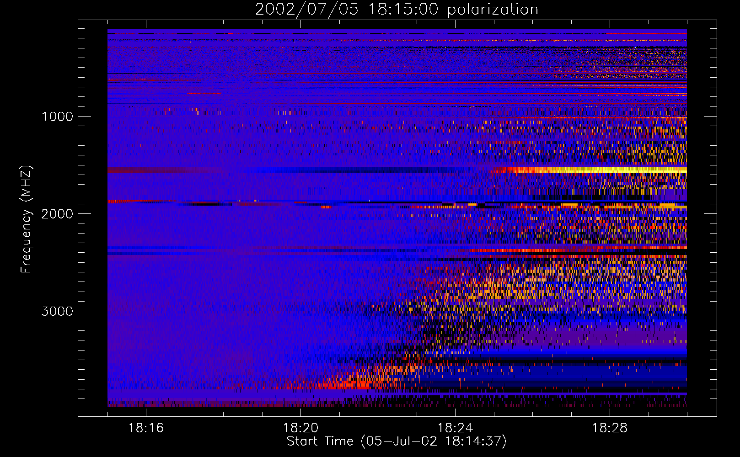
Task: Click the 18:16 time axis label
Action: tap(146, 428)
